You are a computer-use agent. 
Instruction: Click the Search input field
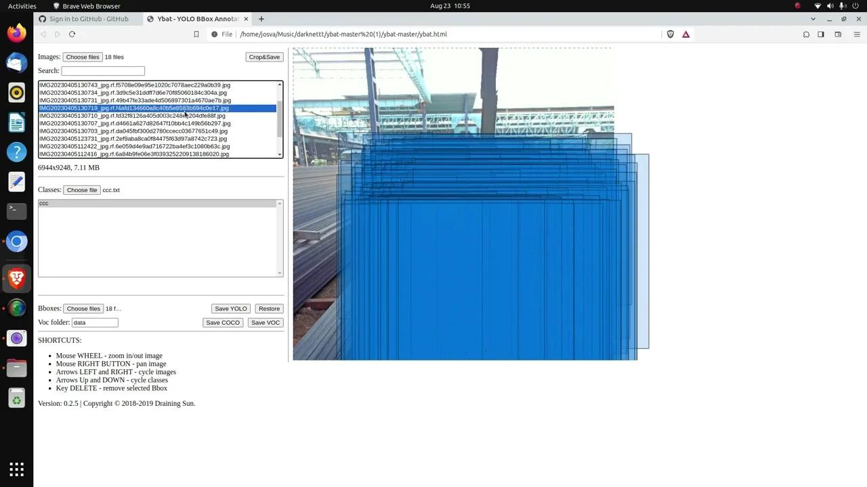[103, 71]
